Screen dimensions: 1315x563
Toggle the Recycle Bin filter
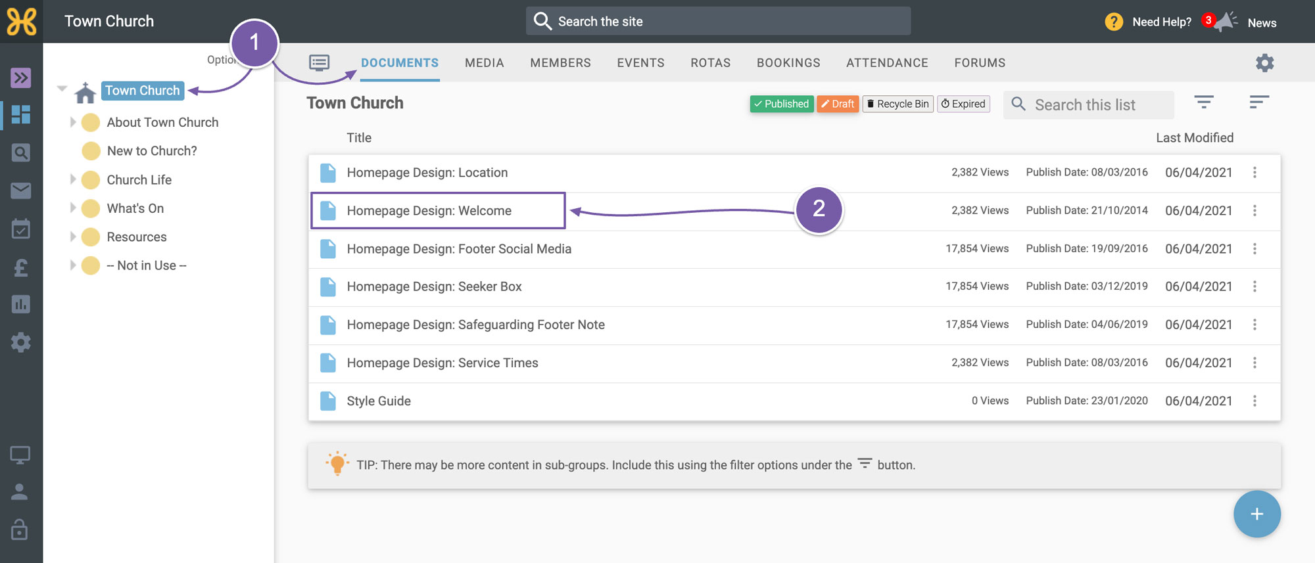[897, 104]
